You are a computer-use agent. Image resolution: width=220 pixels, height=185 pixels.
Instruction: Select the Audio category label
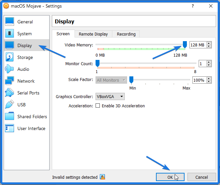(23, 69)
